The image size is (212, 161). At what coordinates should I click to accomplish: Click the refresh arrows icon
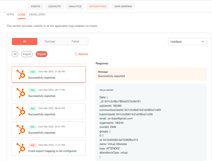[76, 54]
